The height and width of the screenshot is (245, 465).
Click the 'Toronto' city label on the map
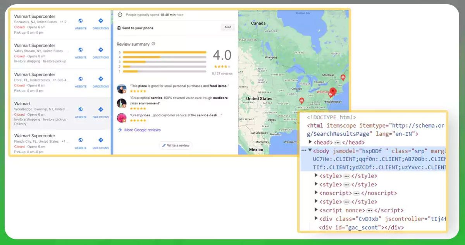pyautogui.click(x=319, y=82)
